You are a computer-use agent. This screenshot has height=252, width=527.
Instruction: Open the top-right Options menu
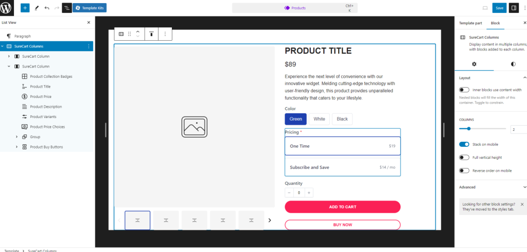tap(524, 8)
